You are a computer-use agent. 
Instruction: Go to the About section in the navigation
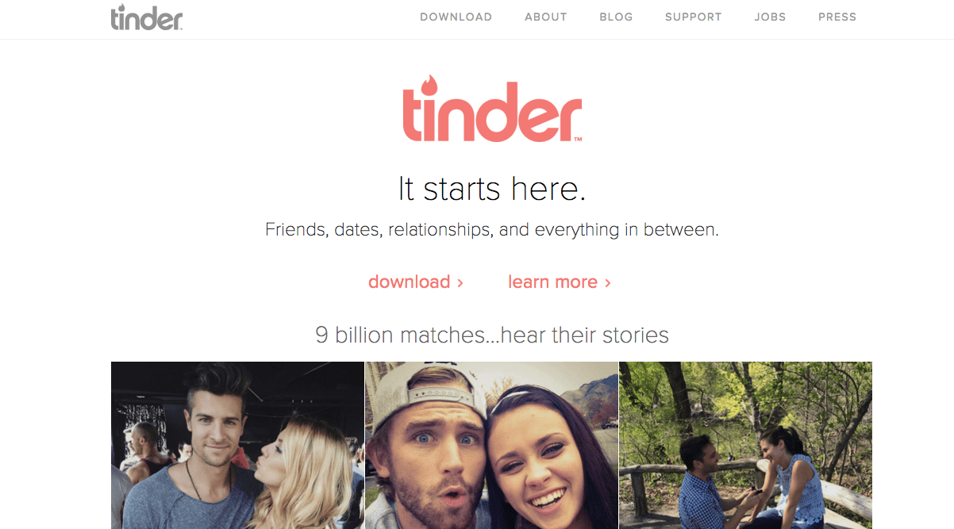(x=546, y=17)
